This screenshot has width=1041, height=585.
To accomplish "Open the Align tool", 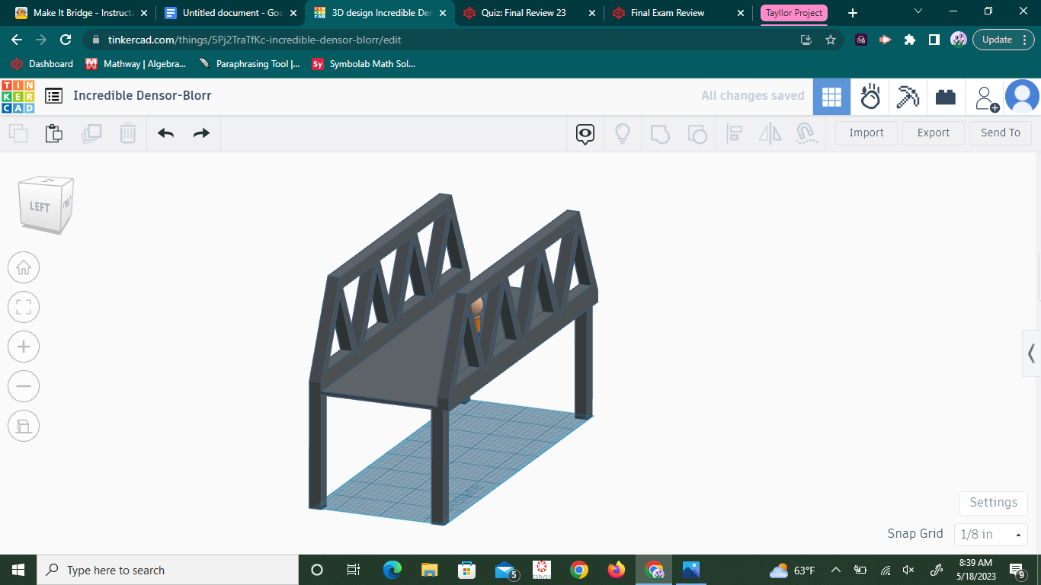I will [x=735, y=133].
